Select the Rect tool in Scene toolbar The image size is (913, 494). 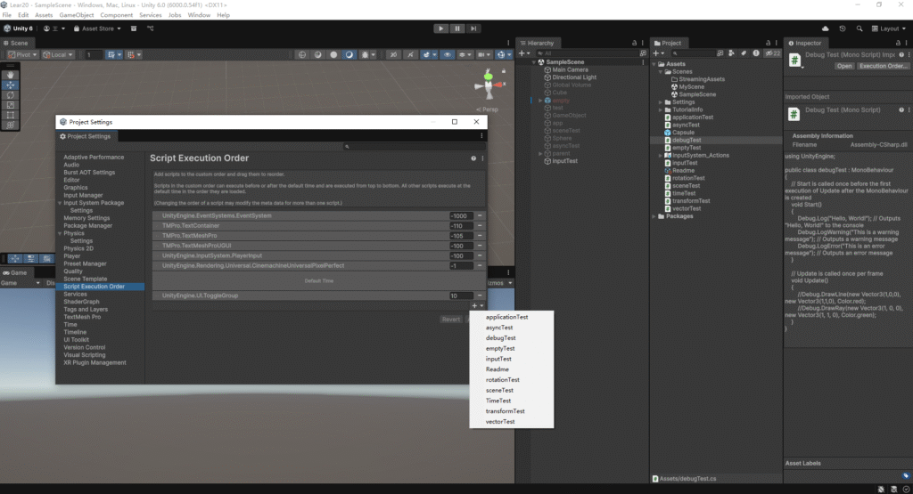(x=11, y=115)
